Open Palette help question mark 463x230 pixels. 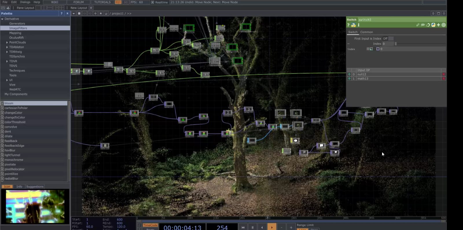click(x=61, y=14)
